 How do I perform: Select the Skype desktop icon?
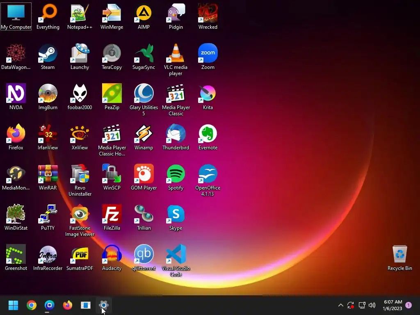tap(176, 214)
